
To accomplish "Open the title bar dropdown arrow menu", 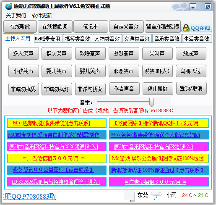I will pos(193,7).
